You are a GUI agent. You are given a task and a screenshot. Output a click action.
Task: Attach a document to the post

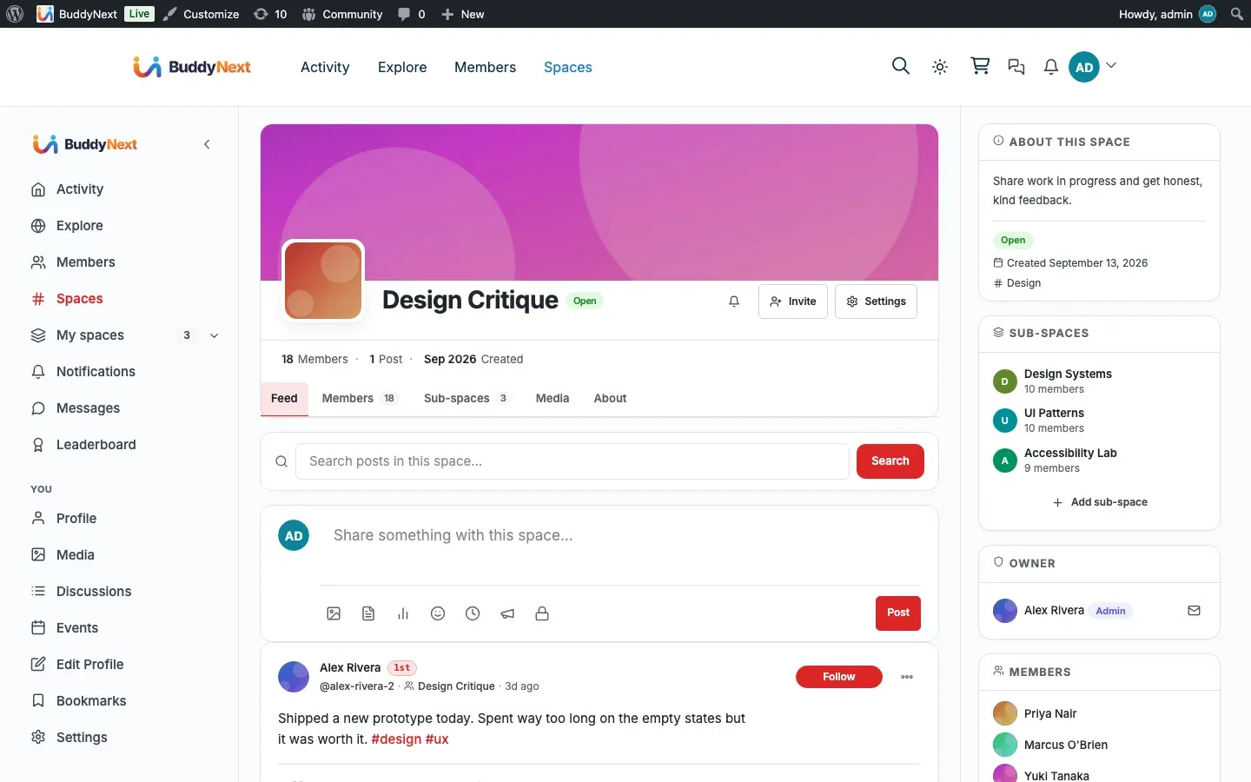tap(368, 613)
